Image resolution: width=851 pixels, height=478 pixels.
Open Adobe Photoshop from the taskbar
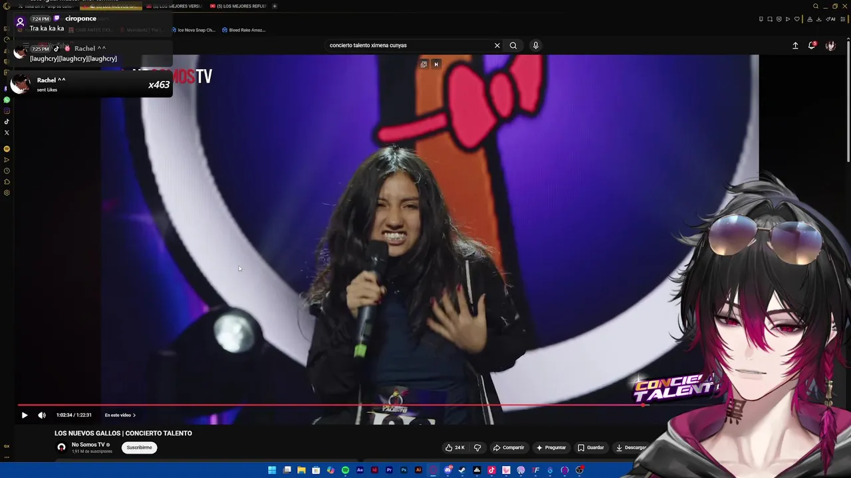click(404, 470)
